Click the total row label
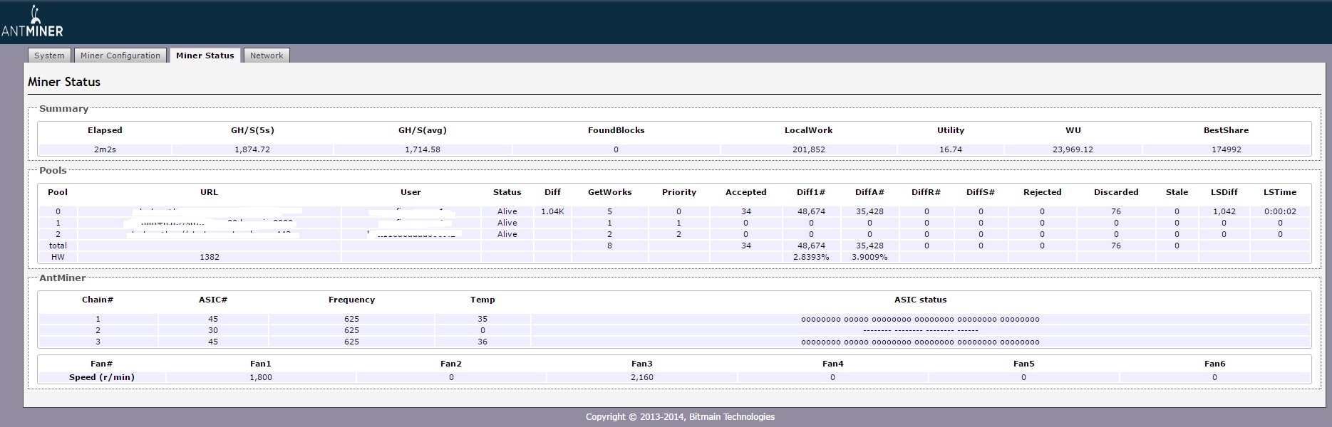 58,246
